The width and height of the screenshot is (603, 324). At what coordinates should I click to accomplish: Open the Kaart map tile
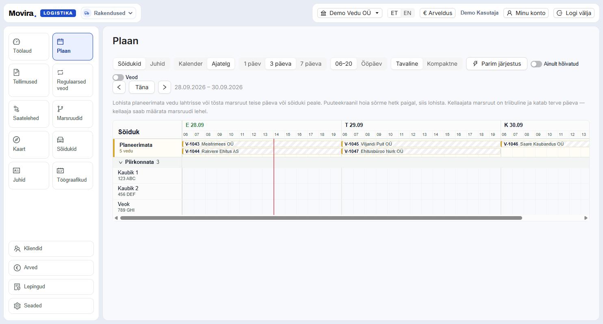click(29, 145)
